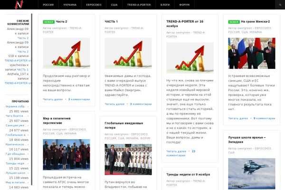
Task: Click chart thumbnail of 16 ноября post
Action: coord(190,58)
